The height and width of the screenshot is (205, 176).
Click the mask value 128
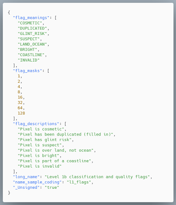pos(21,113)
